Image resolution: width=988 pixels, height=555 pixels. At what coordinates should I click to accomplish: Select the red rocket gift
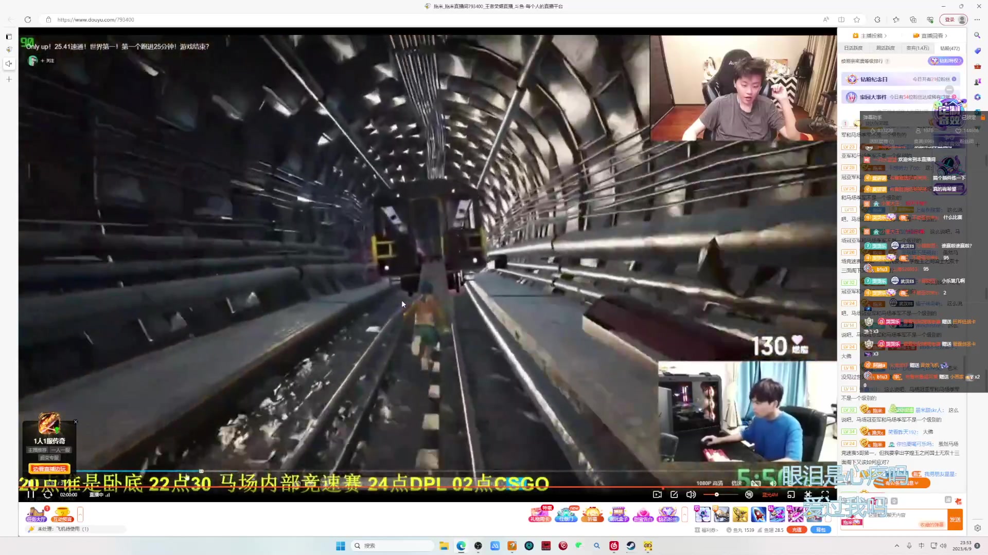(x=758, y=514)
